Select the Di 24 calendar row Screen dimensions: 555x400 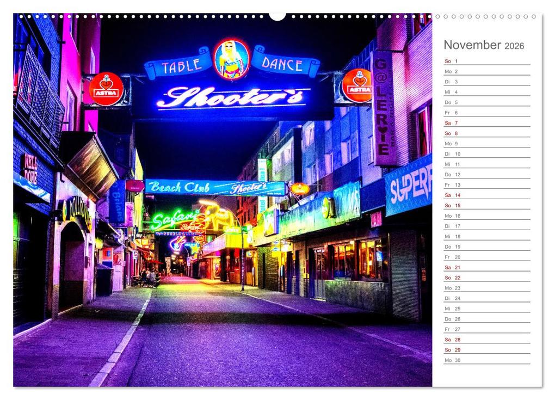tap(486, 298)
